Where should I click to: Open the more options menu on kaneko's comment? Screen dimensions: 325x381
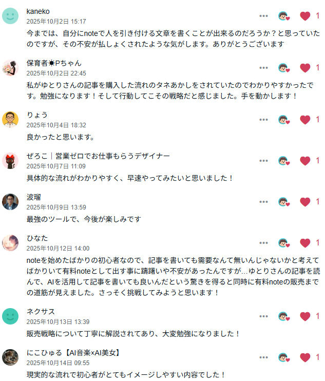click(x=264, y=16)
